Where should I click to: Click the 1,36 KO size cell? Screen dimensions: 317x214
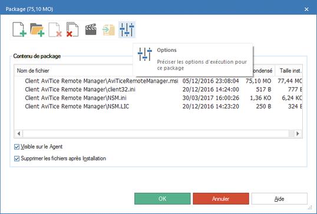[x=260, y=98]
